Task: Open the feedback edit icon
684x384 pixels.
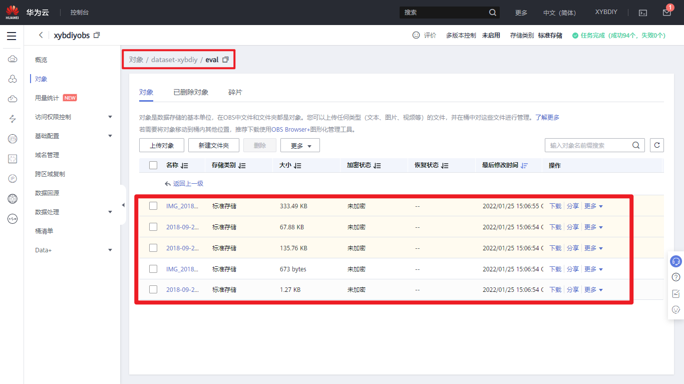Action: 676,293
